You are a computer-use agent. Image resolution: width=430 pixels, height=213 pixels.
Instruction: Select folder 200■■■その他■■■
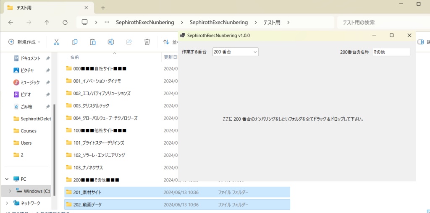92,180
